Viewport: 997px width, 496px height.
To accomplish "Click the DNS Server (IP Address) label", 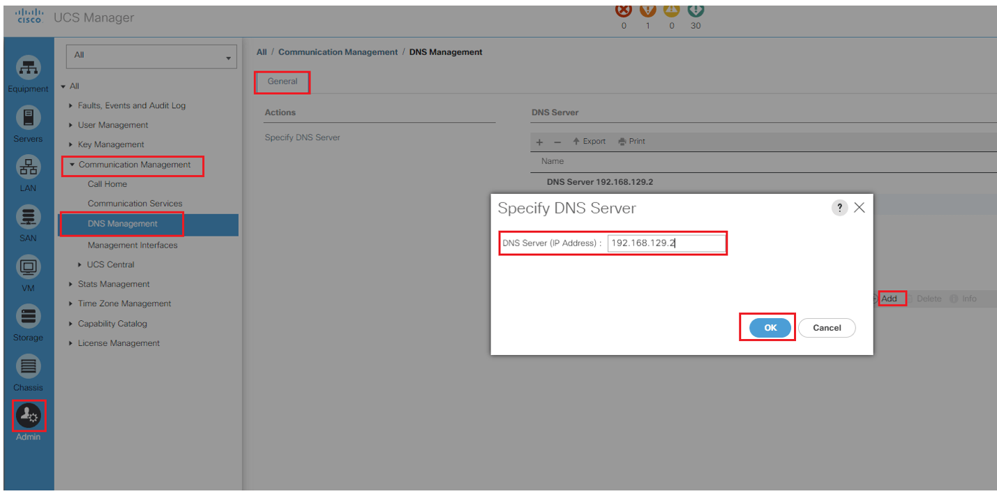I will (x=552, y=243).
